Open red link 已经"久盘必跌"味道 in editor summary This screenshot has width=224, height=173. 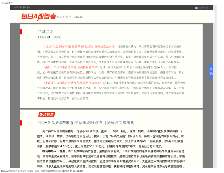point(79,46)
